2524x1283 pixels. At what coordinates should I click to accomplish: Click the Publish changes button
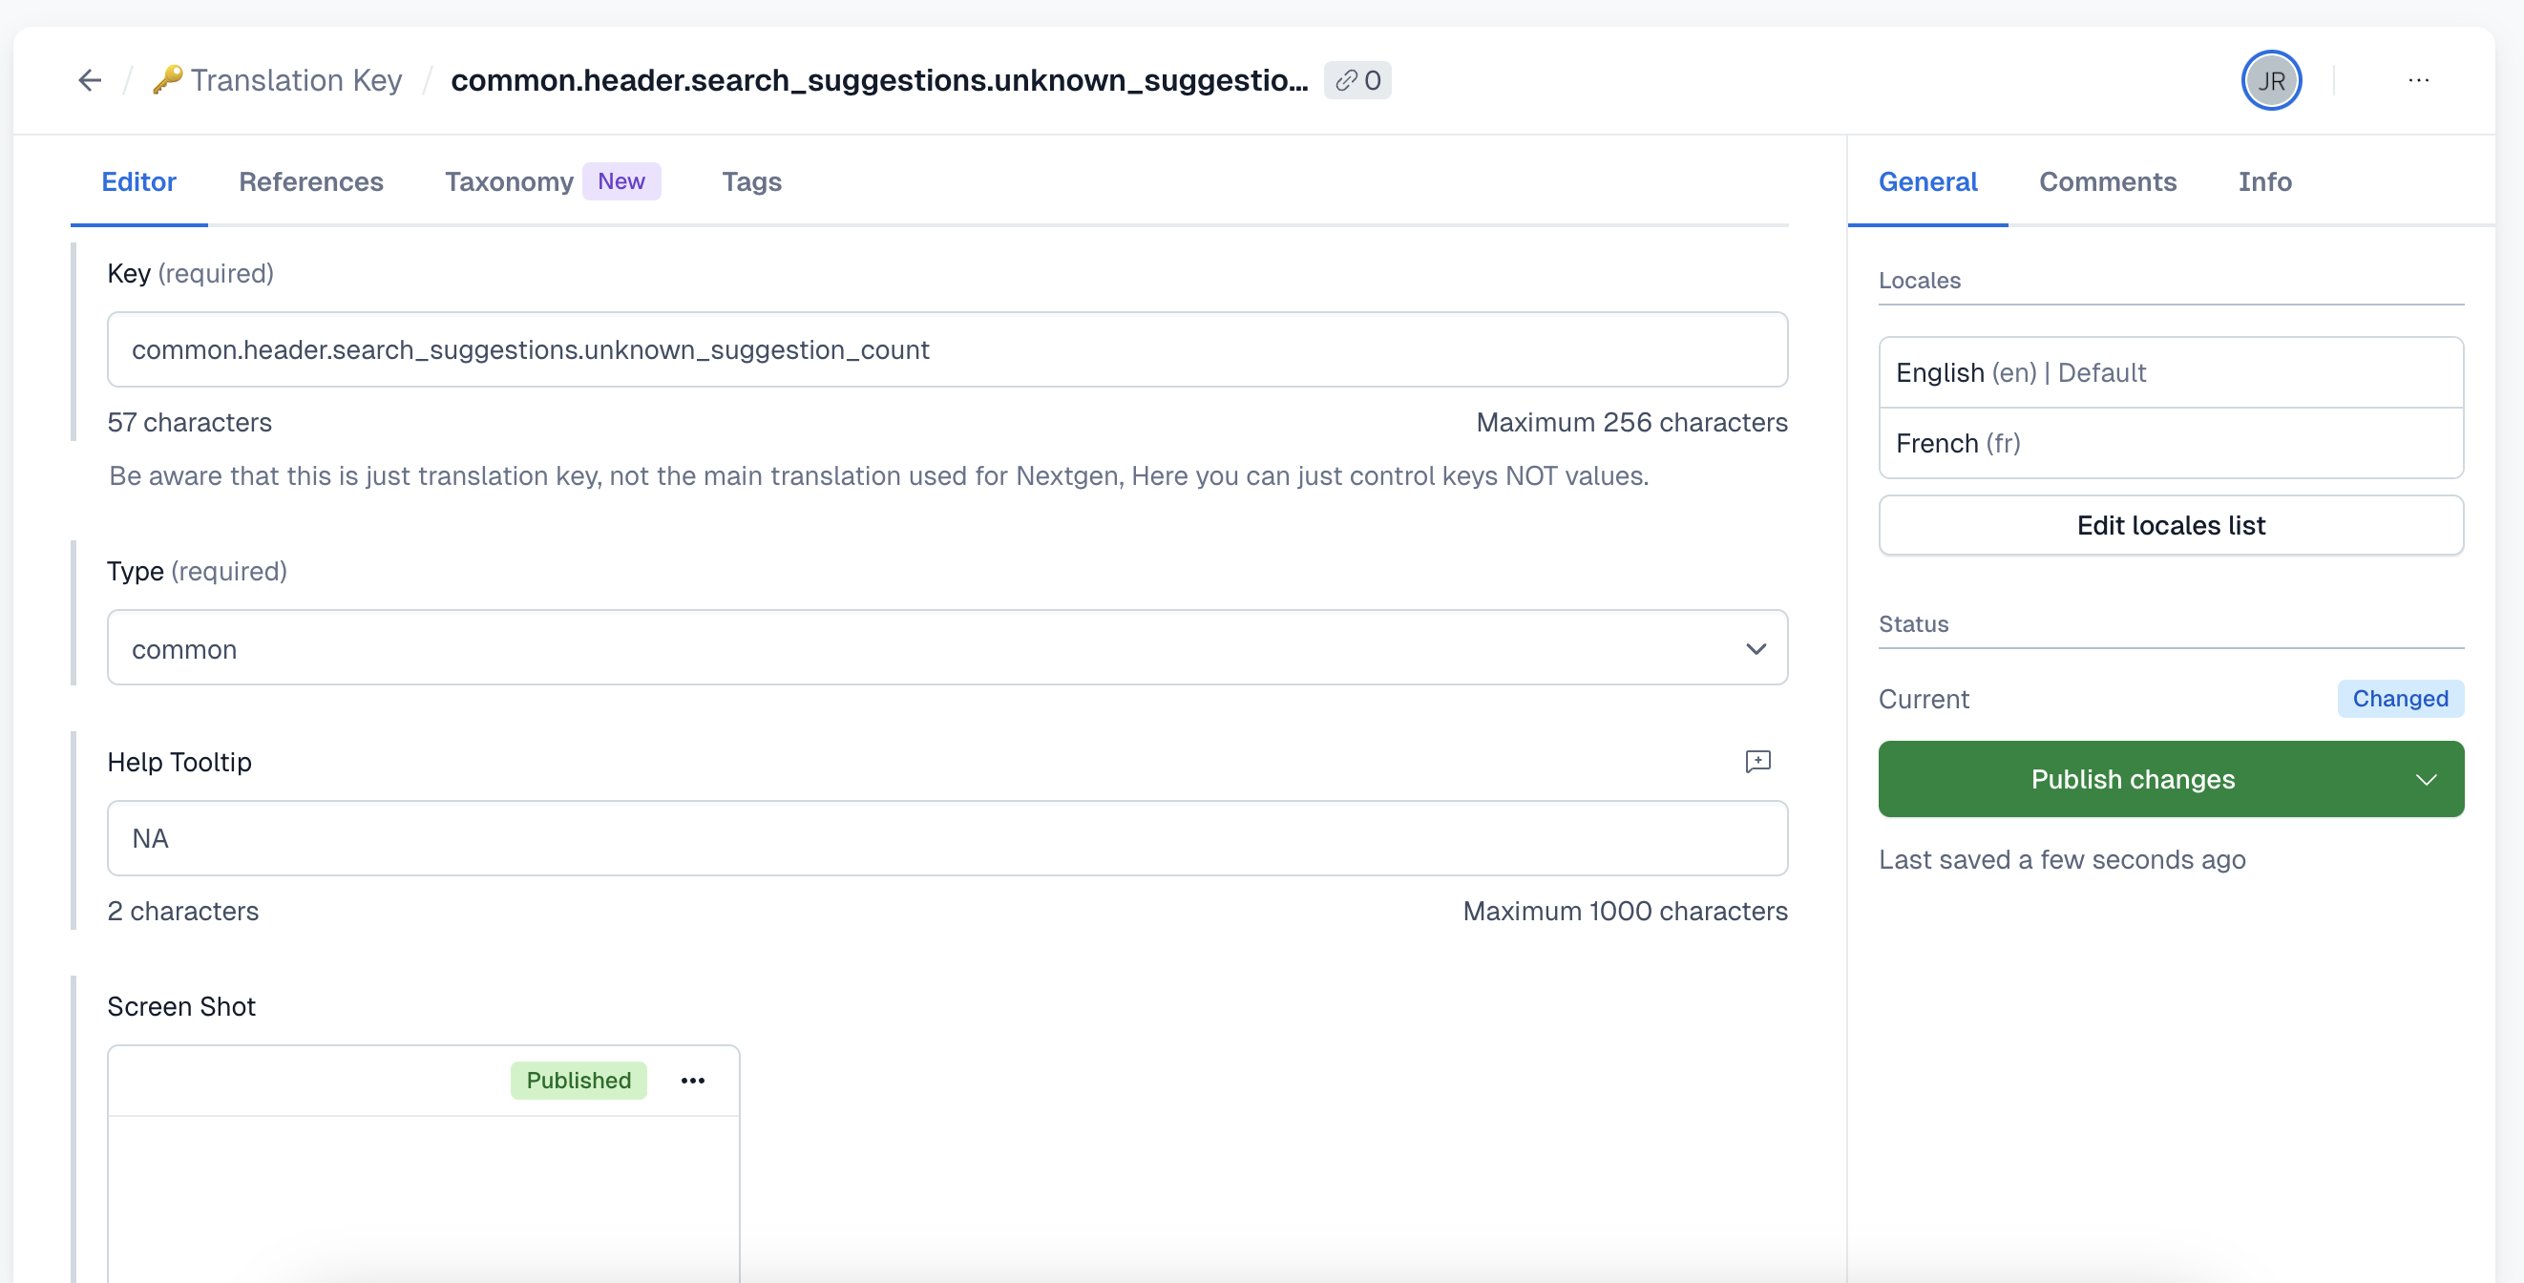[x=2132, y=780]
